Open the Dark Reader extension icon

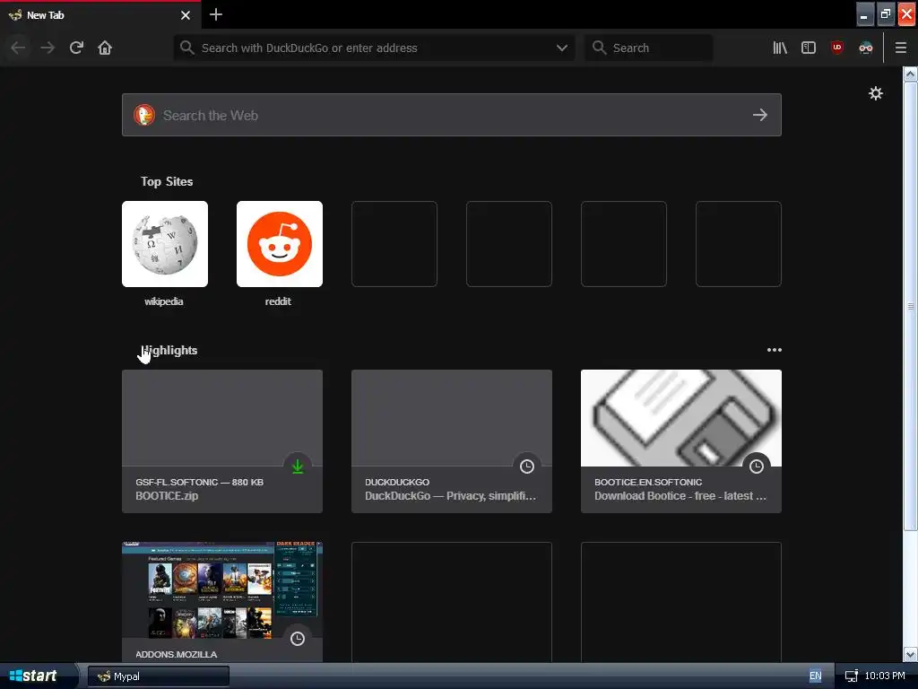tap(866, 48)
